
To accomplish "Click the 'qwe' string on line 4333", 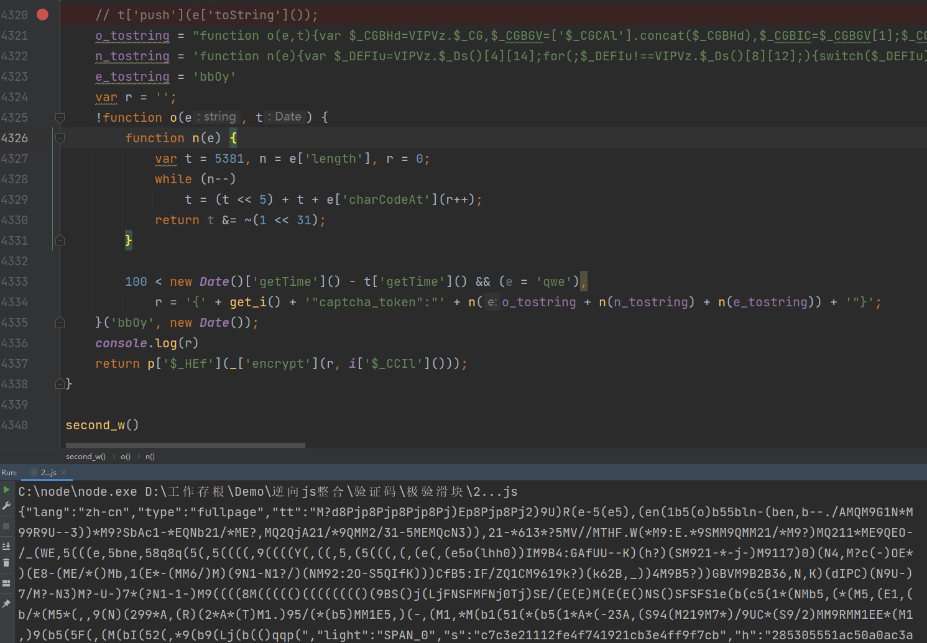I will coord(554,281).
